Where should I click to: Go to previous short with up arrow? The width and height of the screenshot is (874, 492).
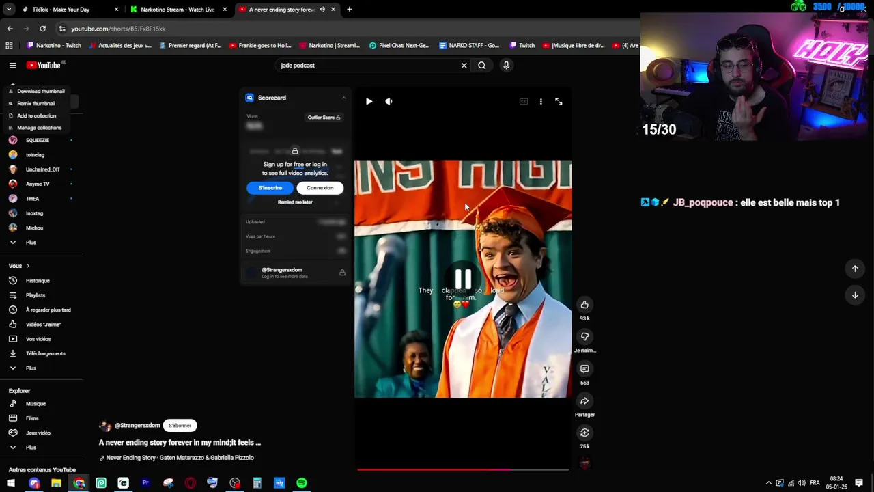(x=855, y=269)
